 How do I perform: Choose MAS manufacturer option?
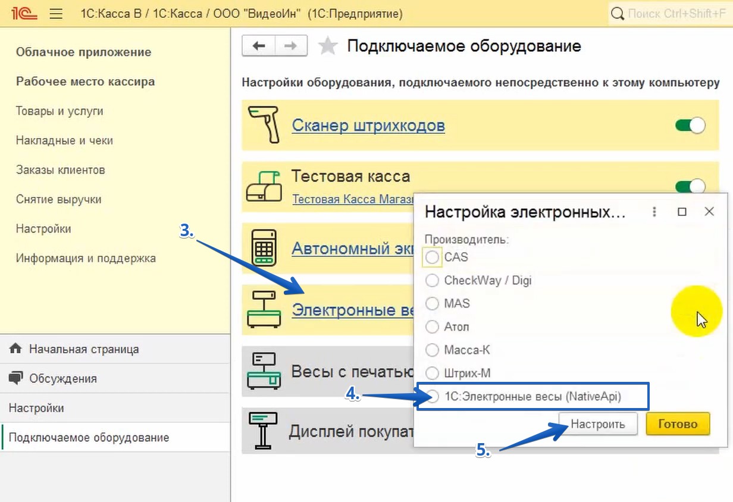click(433, 303)
